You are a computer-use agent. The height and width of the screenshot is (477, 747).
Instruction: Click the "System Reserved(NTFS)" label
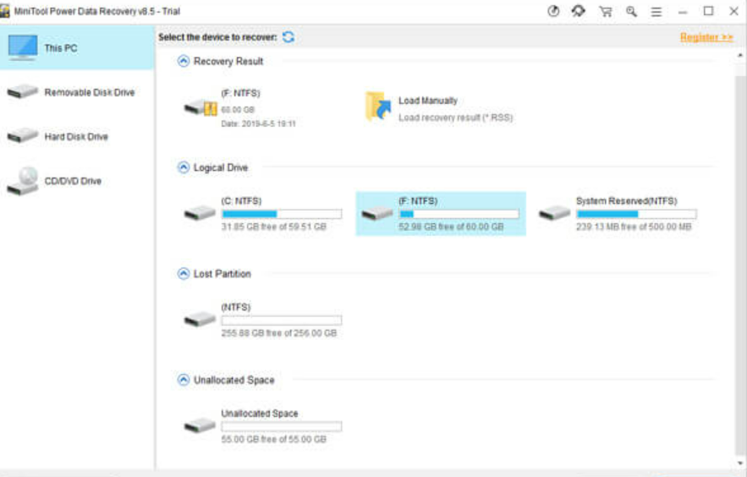coord(627,201)
